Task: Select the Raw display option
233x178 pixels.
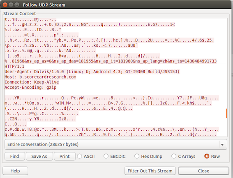Action: coord(212,156)
